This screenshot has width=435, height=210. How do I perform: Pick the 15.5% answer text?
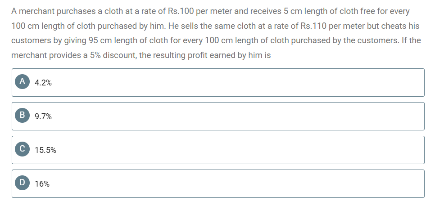[x=45, y=150]
